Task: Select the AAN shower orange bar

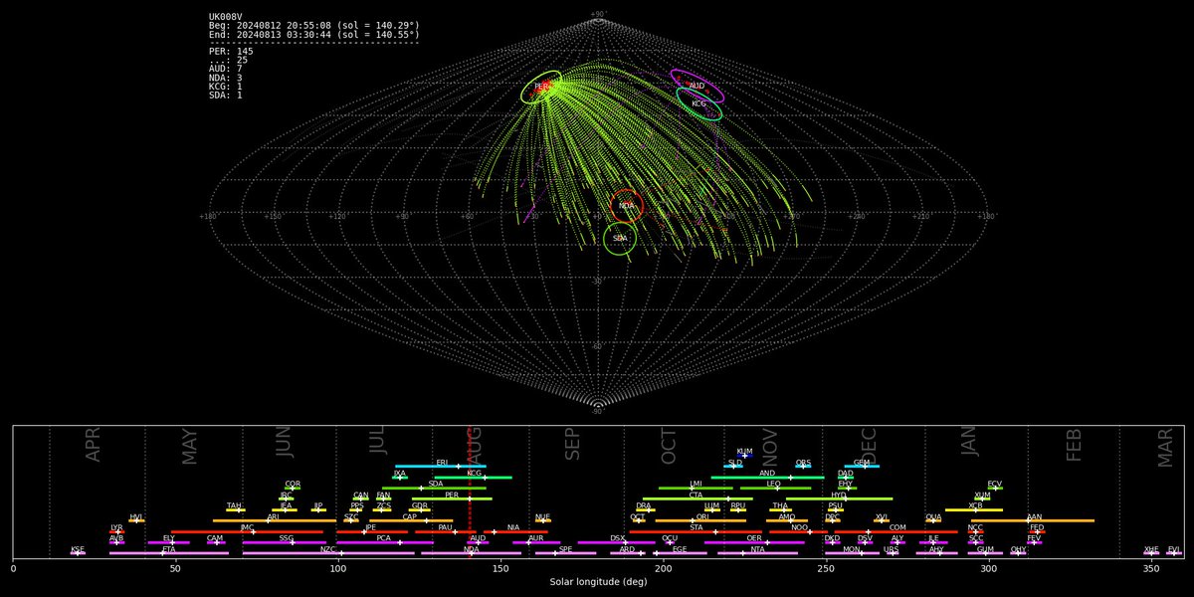Action: [1033, 520]
